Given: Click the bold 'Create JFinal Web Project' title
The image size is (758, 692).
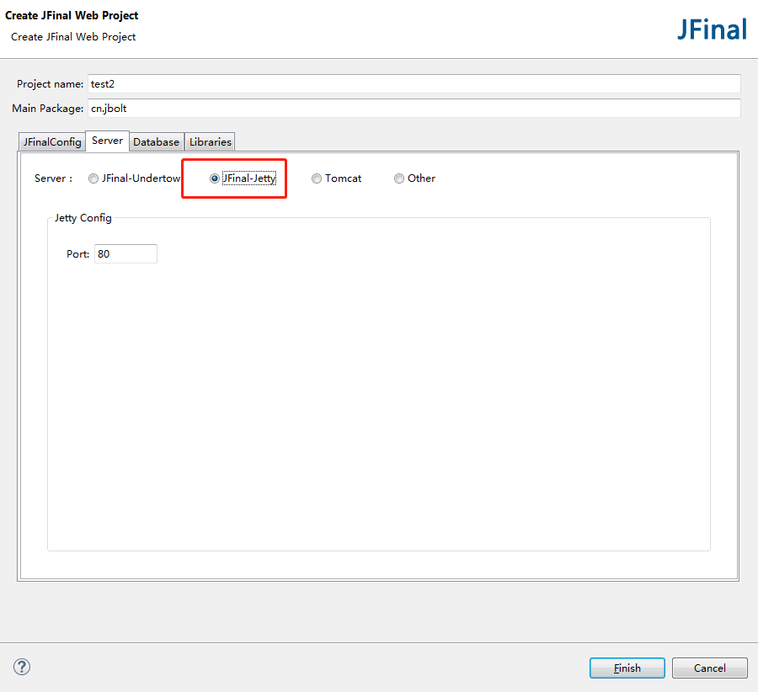Looking at the screenshot, I should (72, 15).
